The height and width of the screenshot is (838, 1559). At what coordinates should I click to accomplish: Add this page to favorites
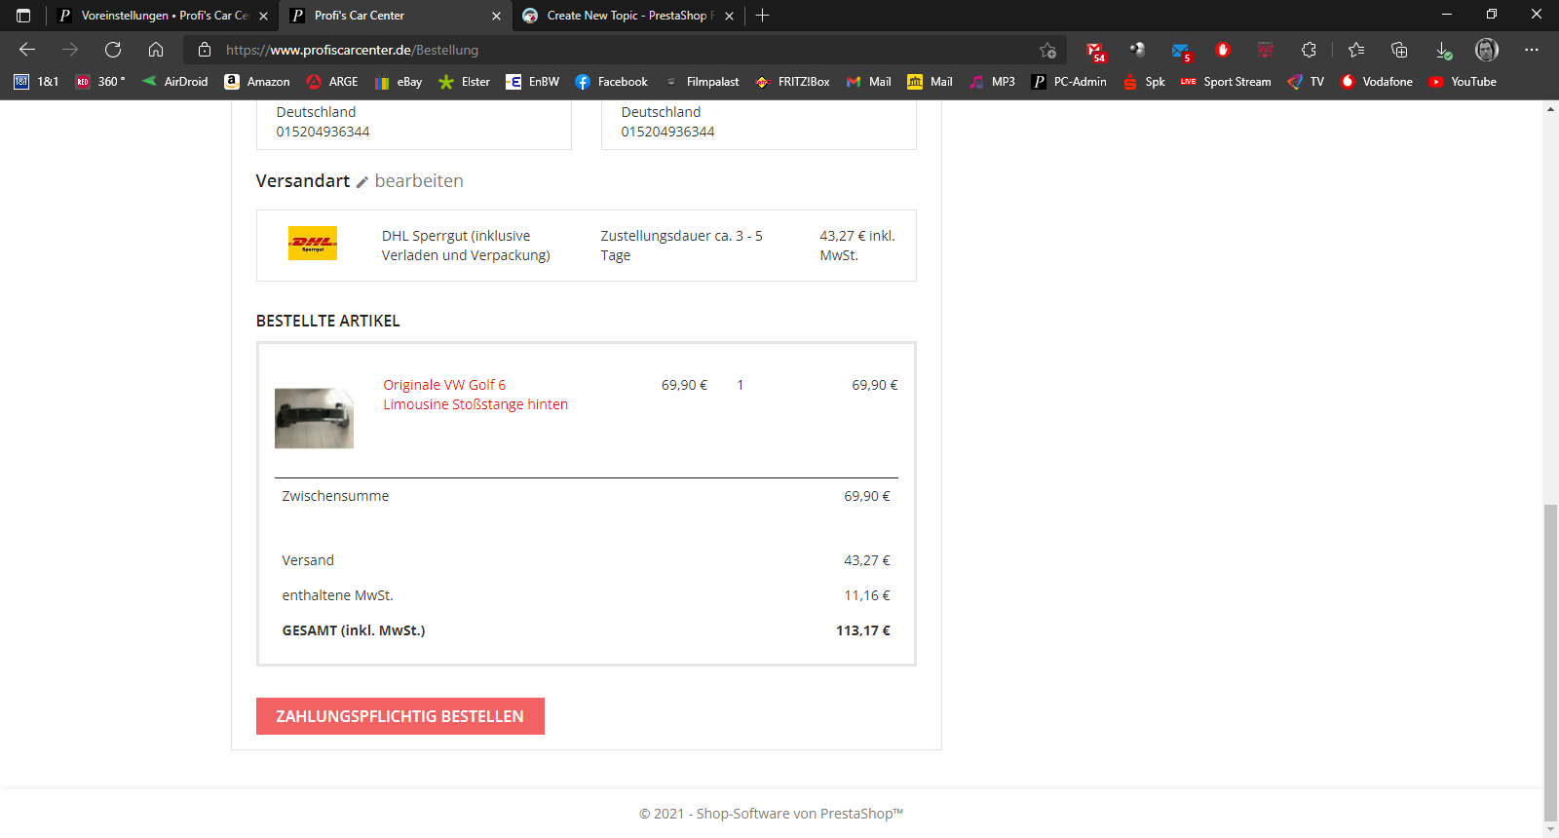tap(1047, 50)
